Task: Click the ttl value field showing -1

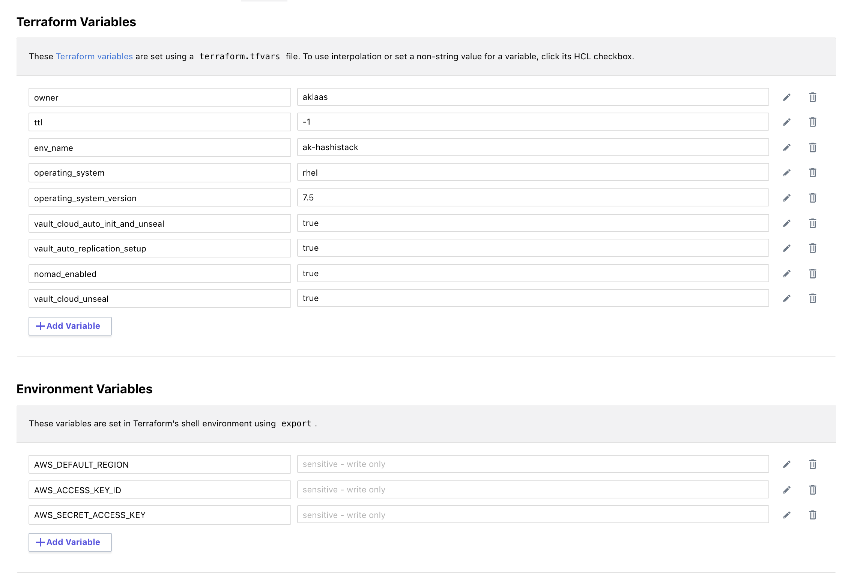Action: pyautogui.click(x=532, y=122)
